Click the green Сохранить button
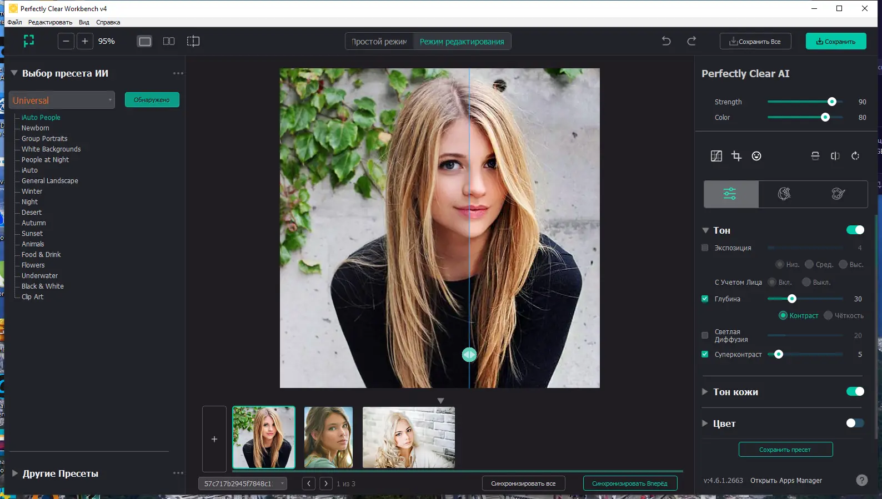This screenshot has width=882, height=499. tap(836, 41)
